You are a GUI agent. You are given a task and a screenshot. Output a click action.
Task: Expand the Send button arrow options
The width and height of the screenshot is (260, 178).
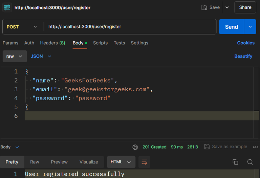pyautogui.click(x=250, y=27)
